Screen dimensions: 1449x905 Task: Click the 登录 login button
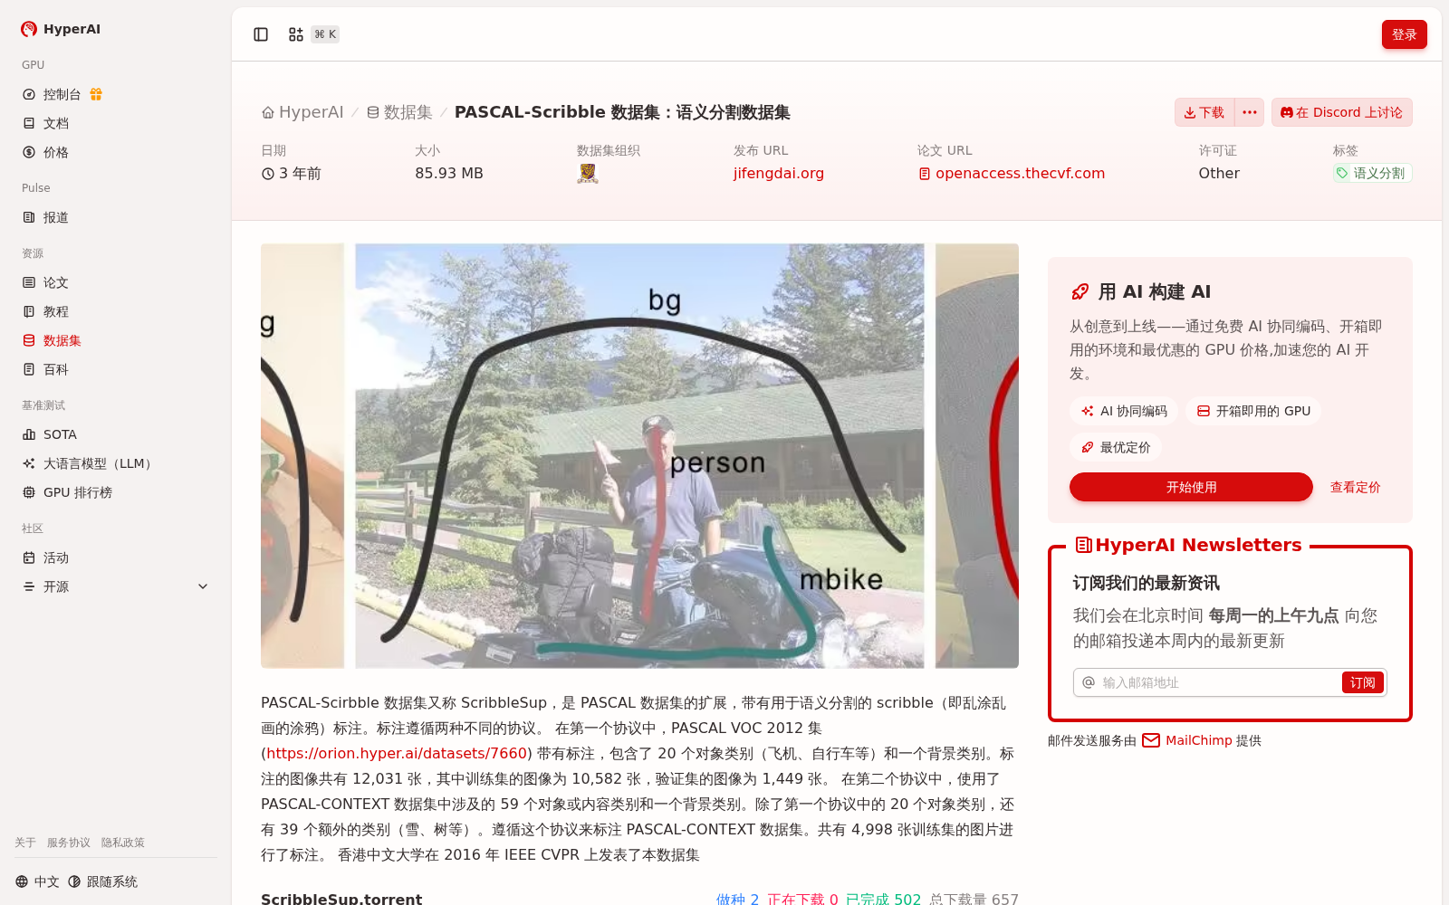click(x=1404, y=34)
